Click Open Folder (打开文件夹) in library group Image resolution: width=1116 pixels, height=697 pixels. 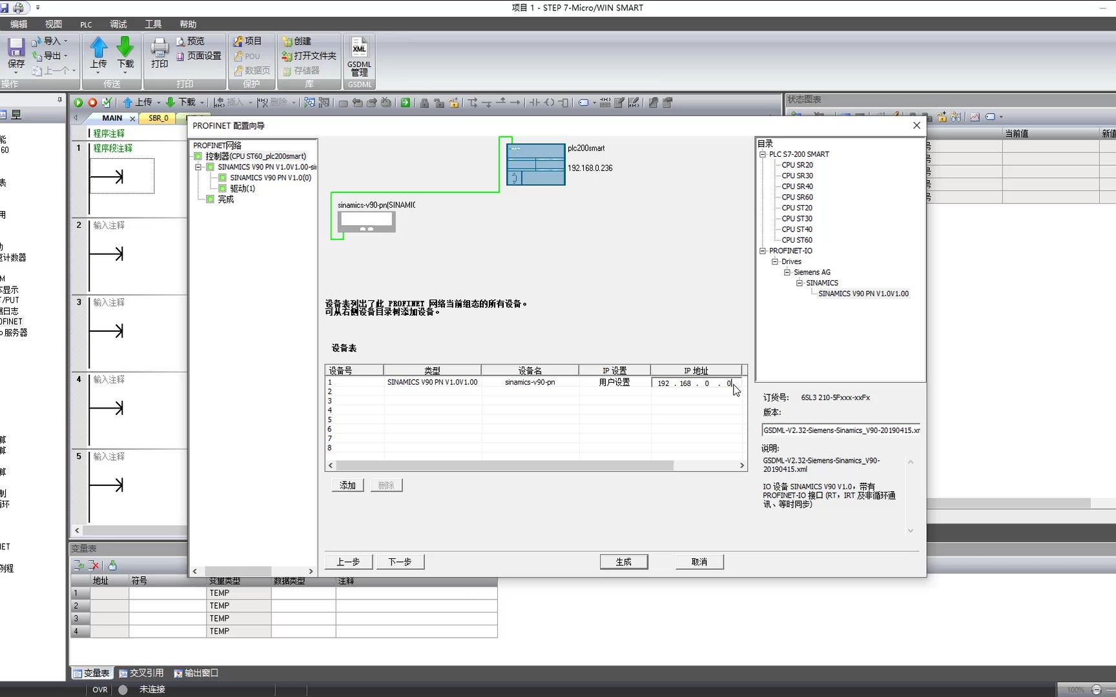(309, 56)
